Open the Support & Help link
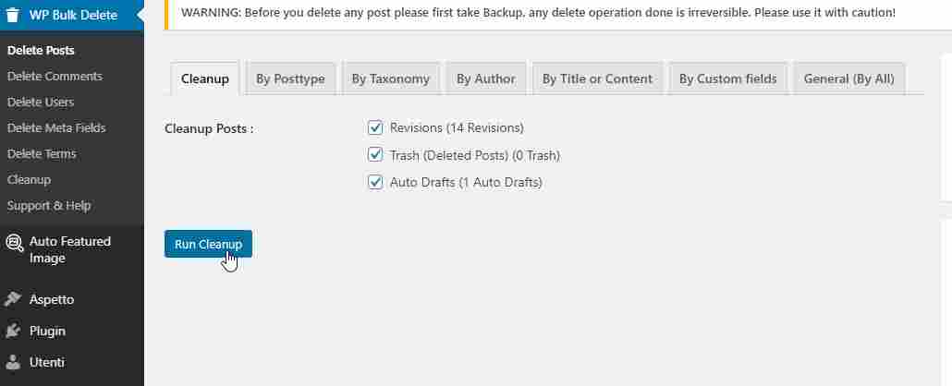The height and width of the screenshot is (386, 952). (49, 206)
